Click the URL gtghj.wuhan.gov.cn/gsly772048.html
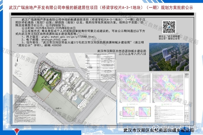The width and height of the screenshot is (203, 135). [x=69, y=37]
